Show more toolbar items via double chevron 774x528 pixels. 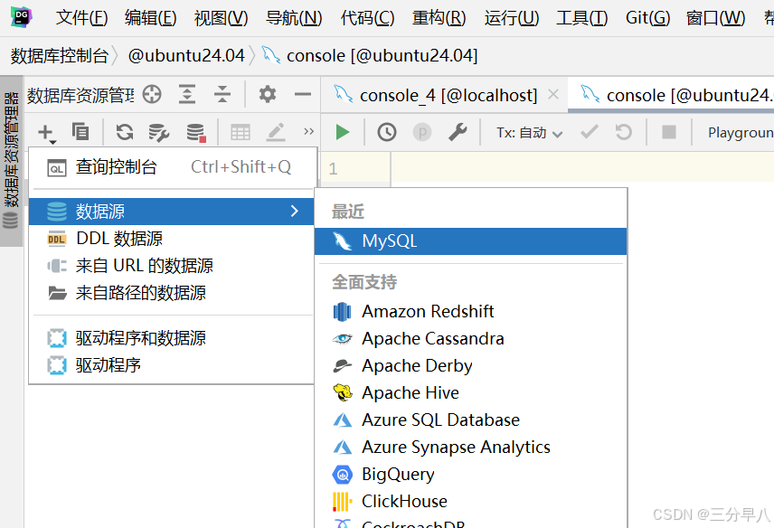point(309,132)
